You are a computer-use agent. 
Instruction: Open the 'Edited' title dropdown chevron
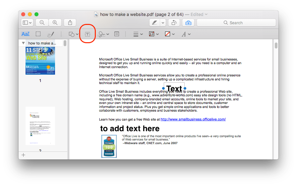click(x=206, y=14)
